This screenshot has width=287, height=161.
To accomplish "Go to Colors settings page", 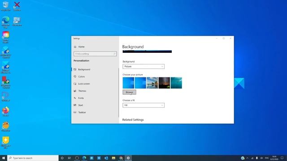I will coord(82,76).
